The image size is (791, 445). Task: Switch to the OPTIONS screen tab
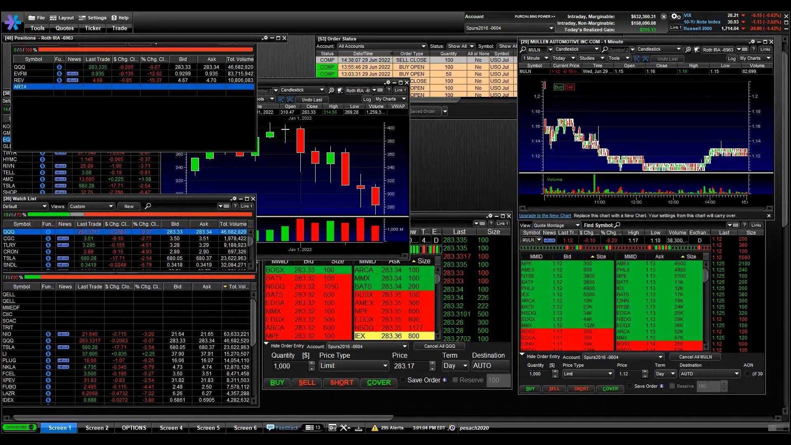click(133, 428)
